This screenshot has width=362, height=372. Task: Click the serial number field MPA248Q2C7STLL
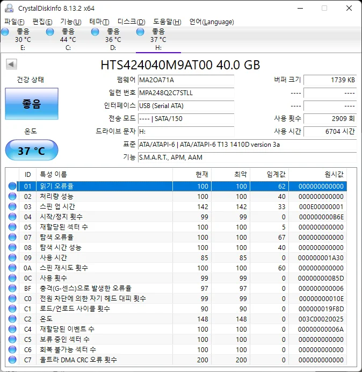(186, 93)
